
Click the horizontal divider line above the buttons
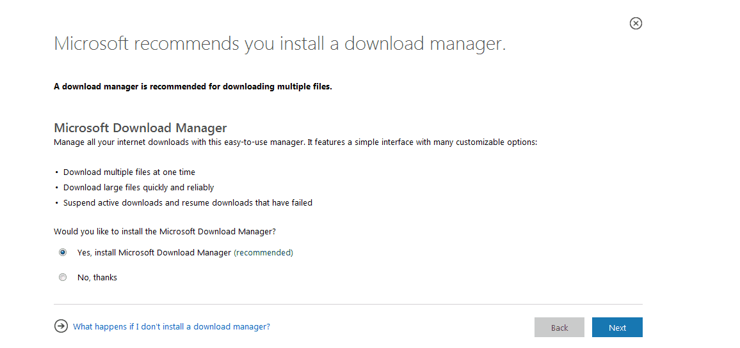348,304
